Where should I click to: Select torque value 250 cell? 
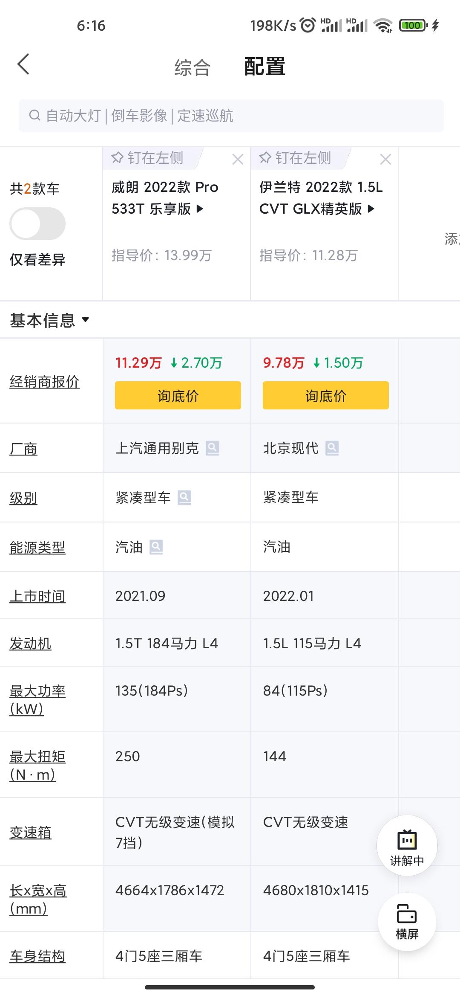click(x=177, y=765)
